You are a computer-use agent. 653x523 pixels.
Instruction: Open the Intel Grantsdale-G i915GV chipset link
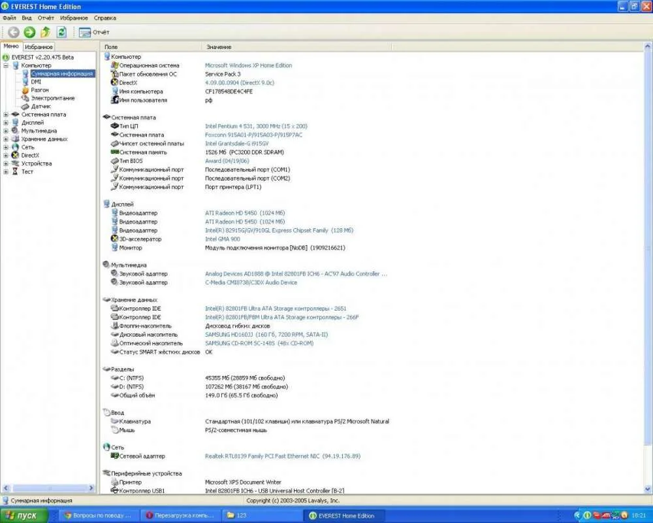click(236, 143)
